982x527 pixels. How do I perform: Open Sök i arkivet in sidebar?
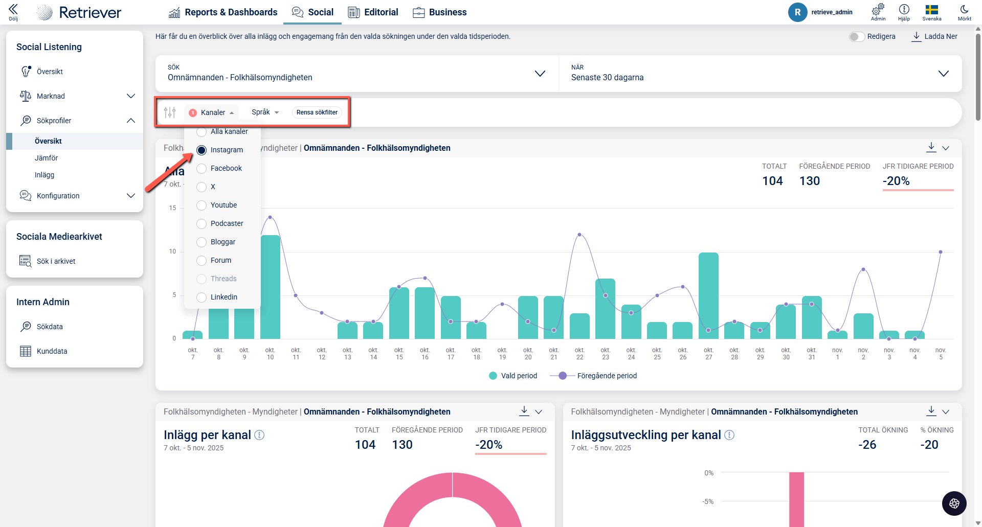point(56,261)
